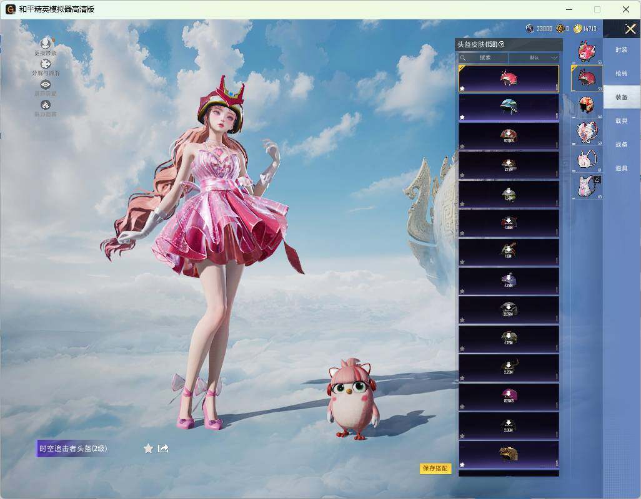
Task: Open the helmet category thumbnail numbered 50
Action: pos(587,78)
